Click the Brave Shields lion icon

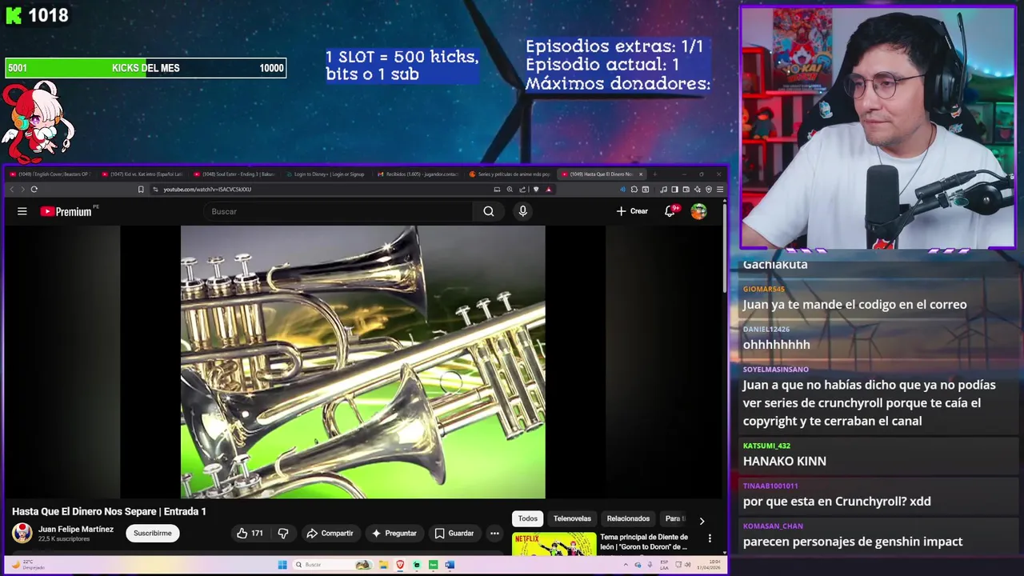536,190
